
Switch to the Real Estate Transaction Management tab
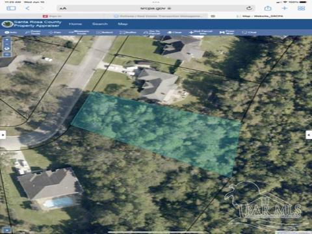[x=156, y=16]
